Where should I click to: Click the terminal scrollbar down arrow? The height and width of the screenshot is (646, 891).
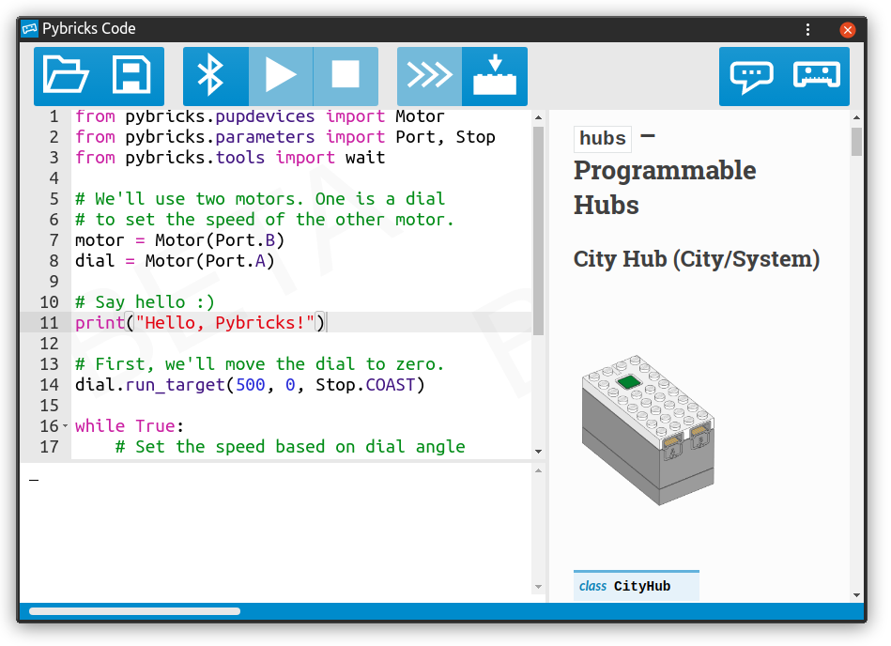(538, 587)
